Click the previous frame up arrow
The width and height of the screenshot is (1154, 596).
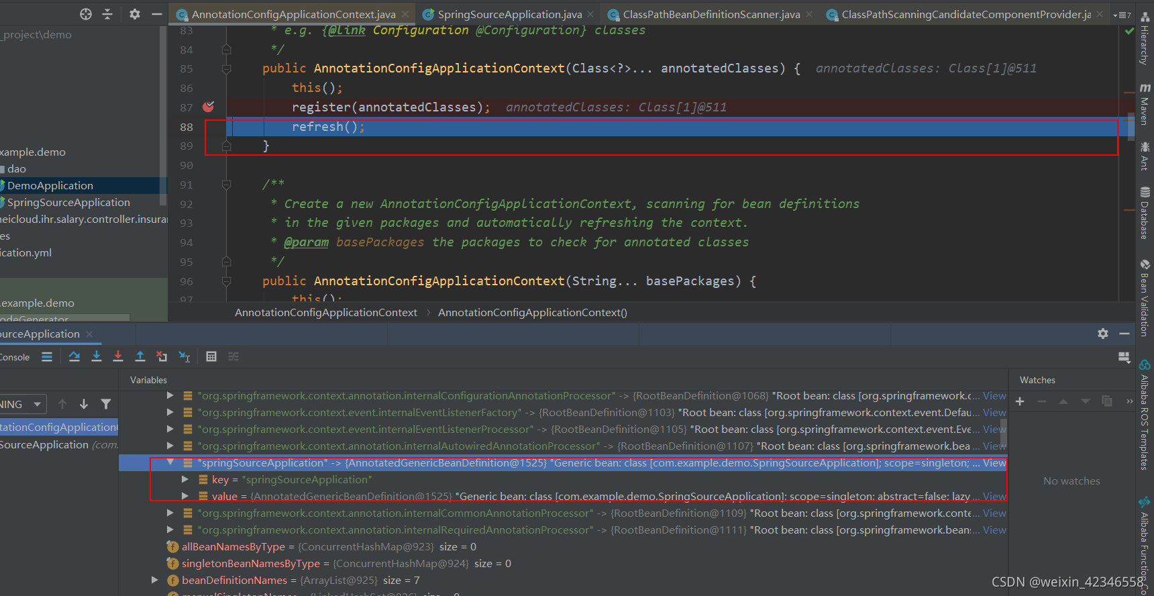(x=62, y=404)
